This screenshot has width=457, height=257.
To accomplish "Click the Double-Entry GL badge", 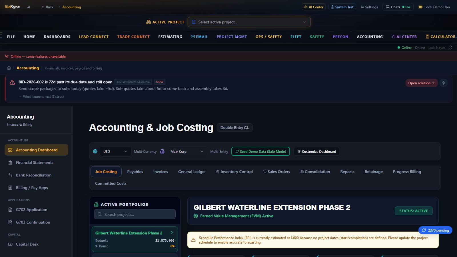I will [x=235, y=128].
